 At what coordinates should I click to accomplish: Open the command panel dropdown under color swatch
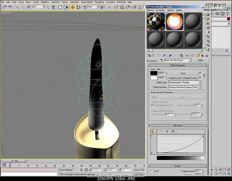pyautogui.click(x=229, y=23)
